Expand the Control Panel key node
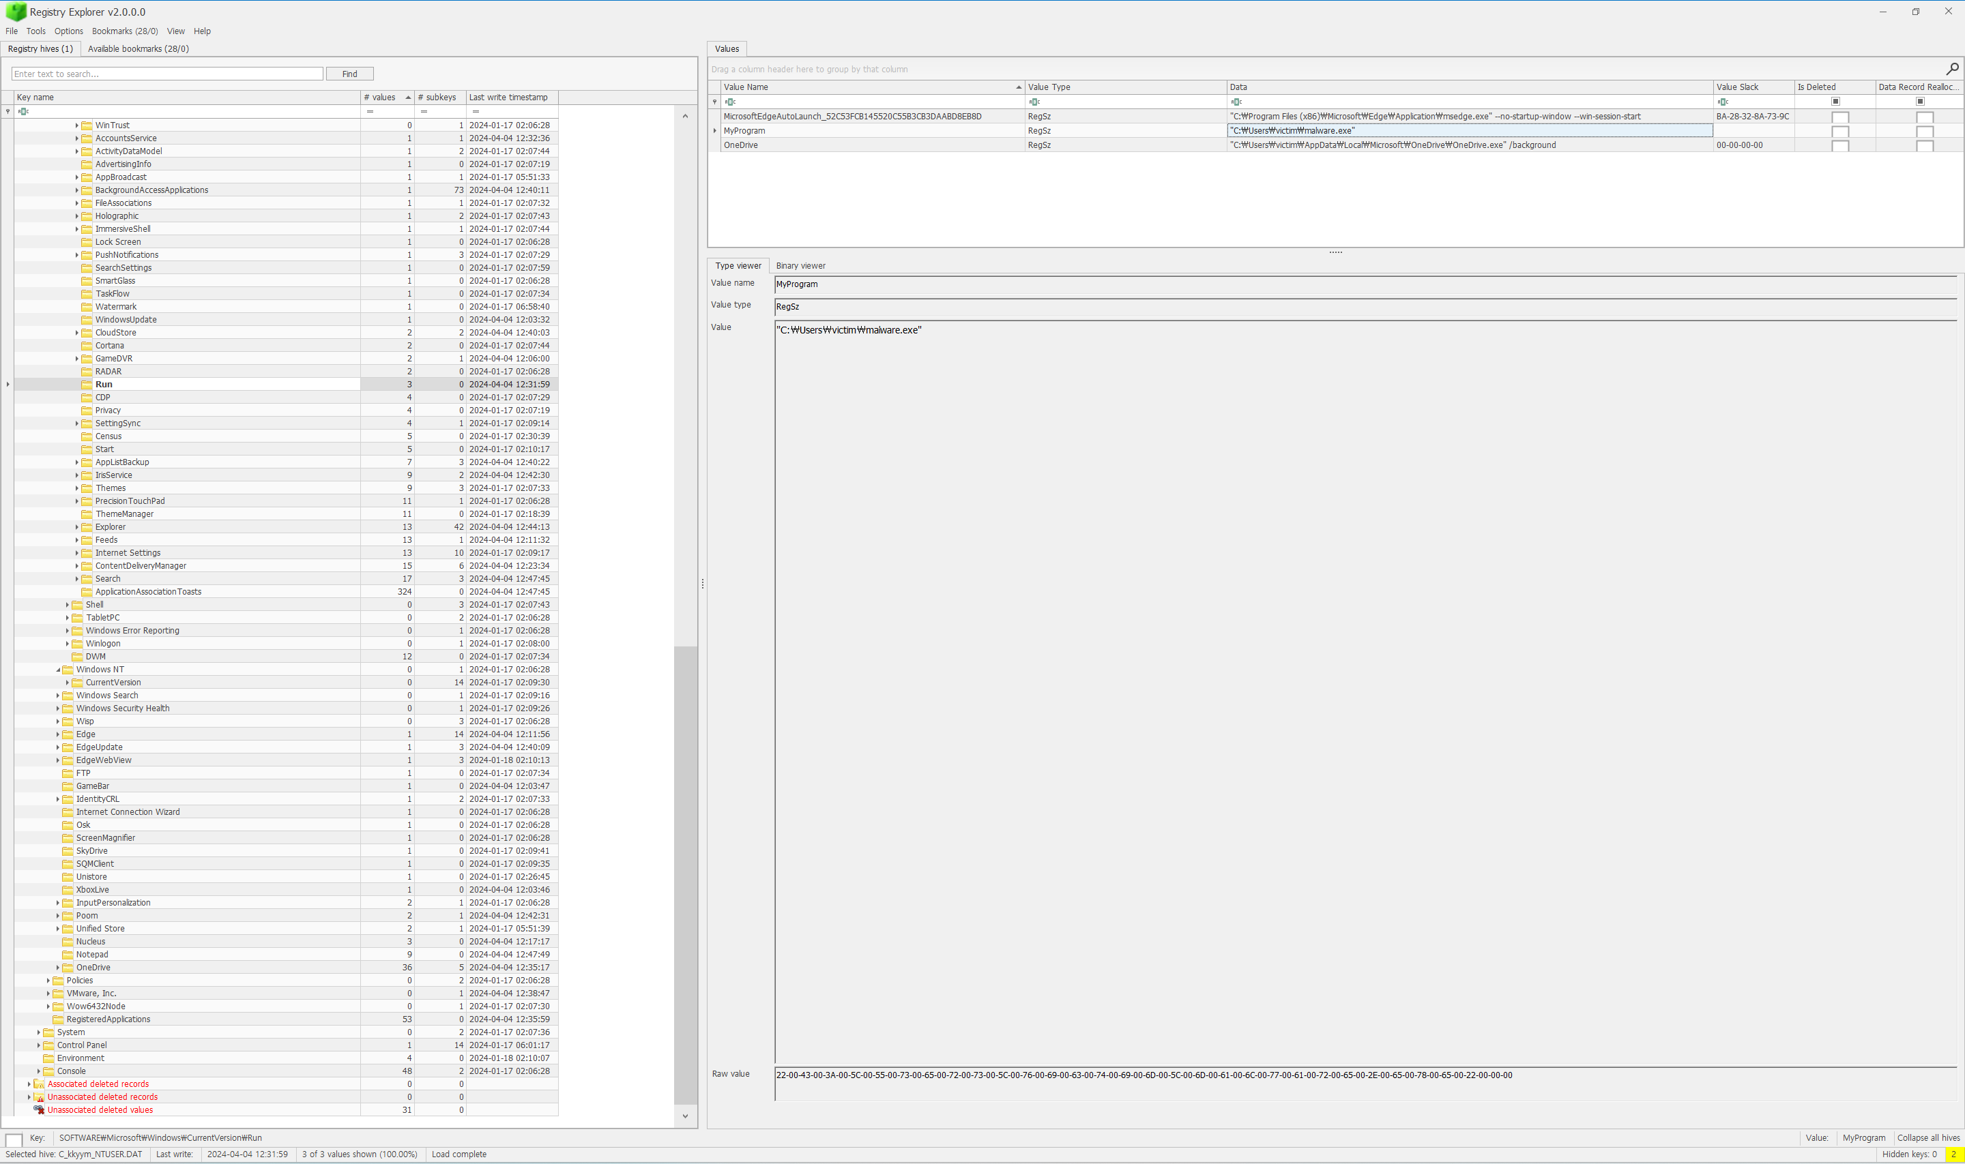Screen dimensions: 1965x1164 38,1045
